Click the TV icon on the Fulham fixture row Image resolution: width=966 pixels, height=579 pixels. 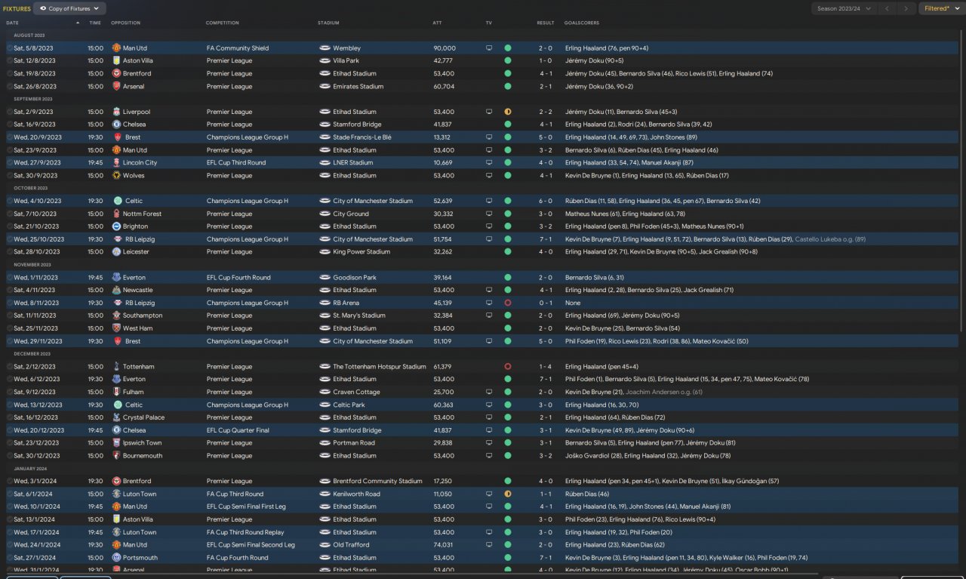[x=489, y=392]
